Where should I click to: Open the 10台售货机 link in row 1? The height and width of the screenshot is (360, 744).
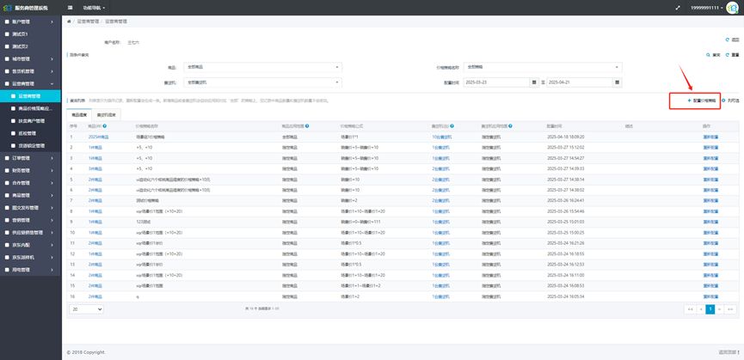[x=442, y=137]
